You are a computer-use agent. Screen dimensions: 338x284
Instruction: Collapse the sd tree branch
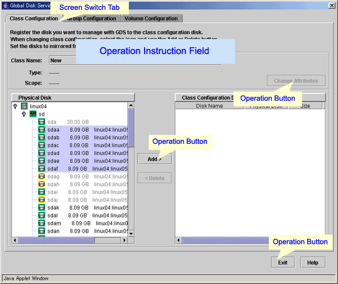(23, 114)
